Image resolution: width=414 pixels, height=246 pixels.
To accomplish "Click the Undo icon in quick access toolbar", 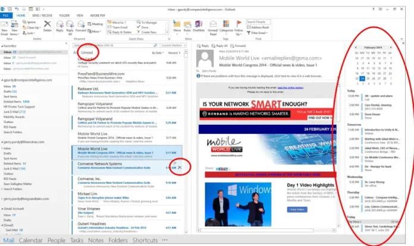I will (17, 9).
